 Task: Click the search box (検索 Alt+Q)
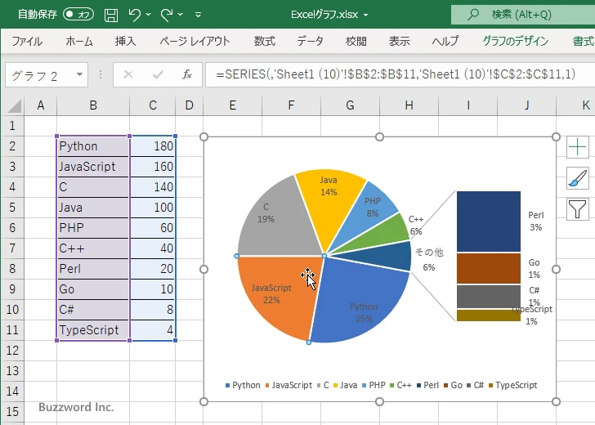coord(523,15)
